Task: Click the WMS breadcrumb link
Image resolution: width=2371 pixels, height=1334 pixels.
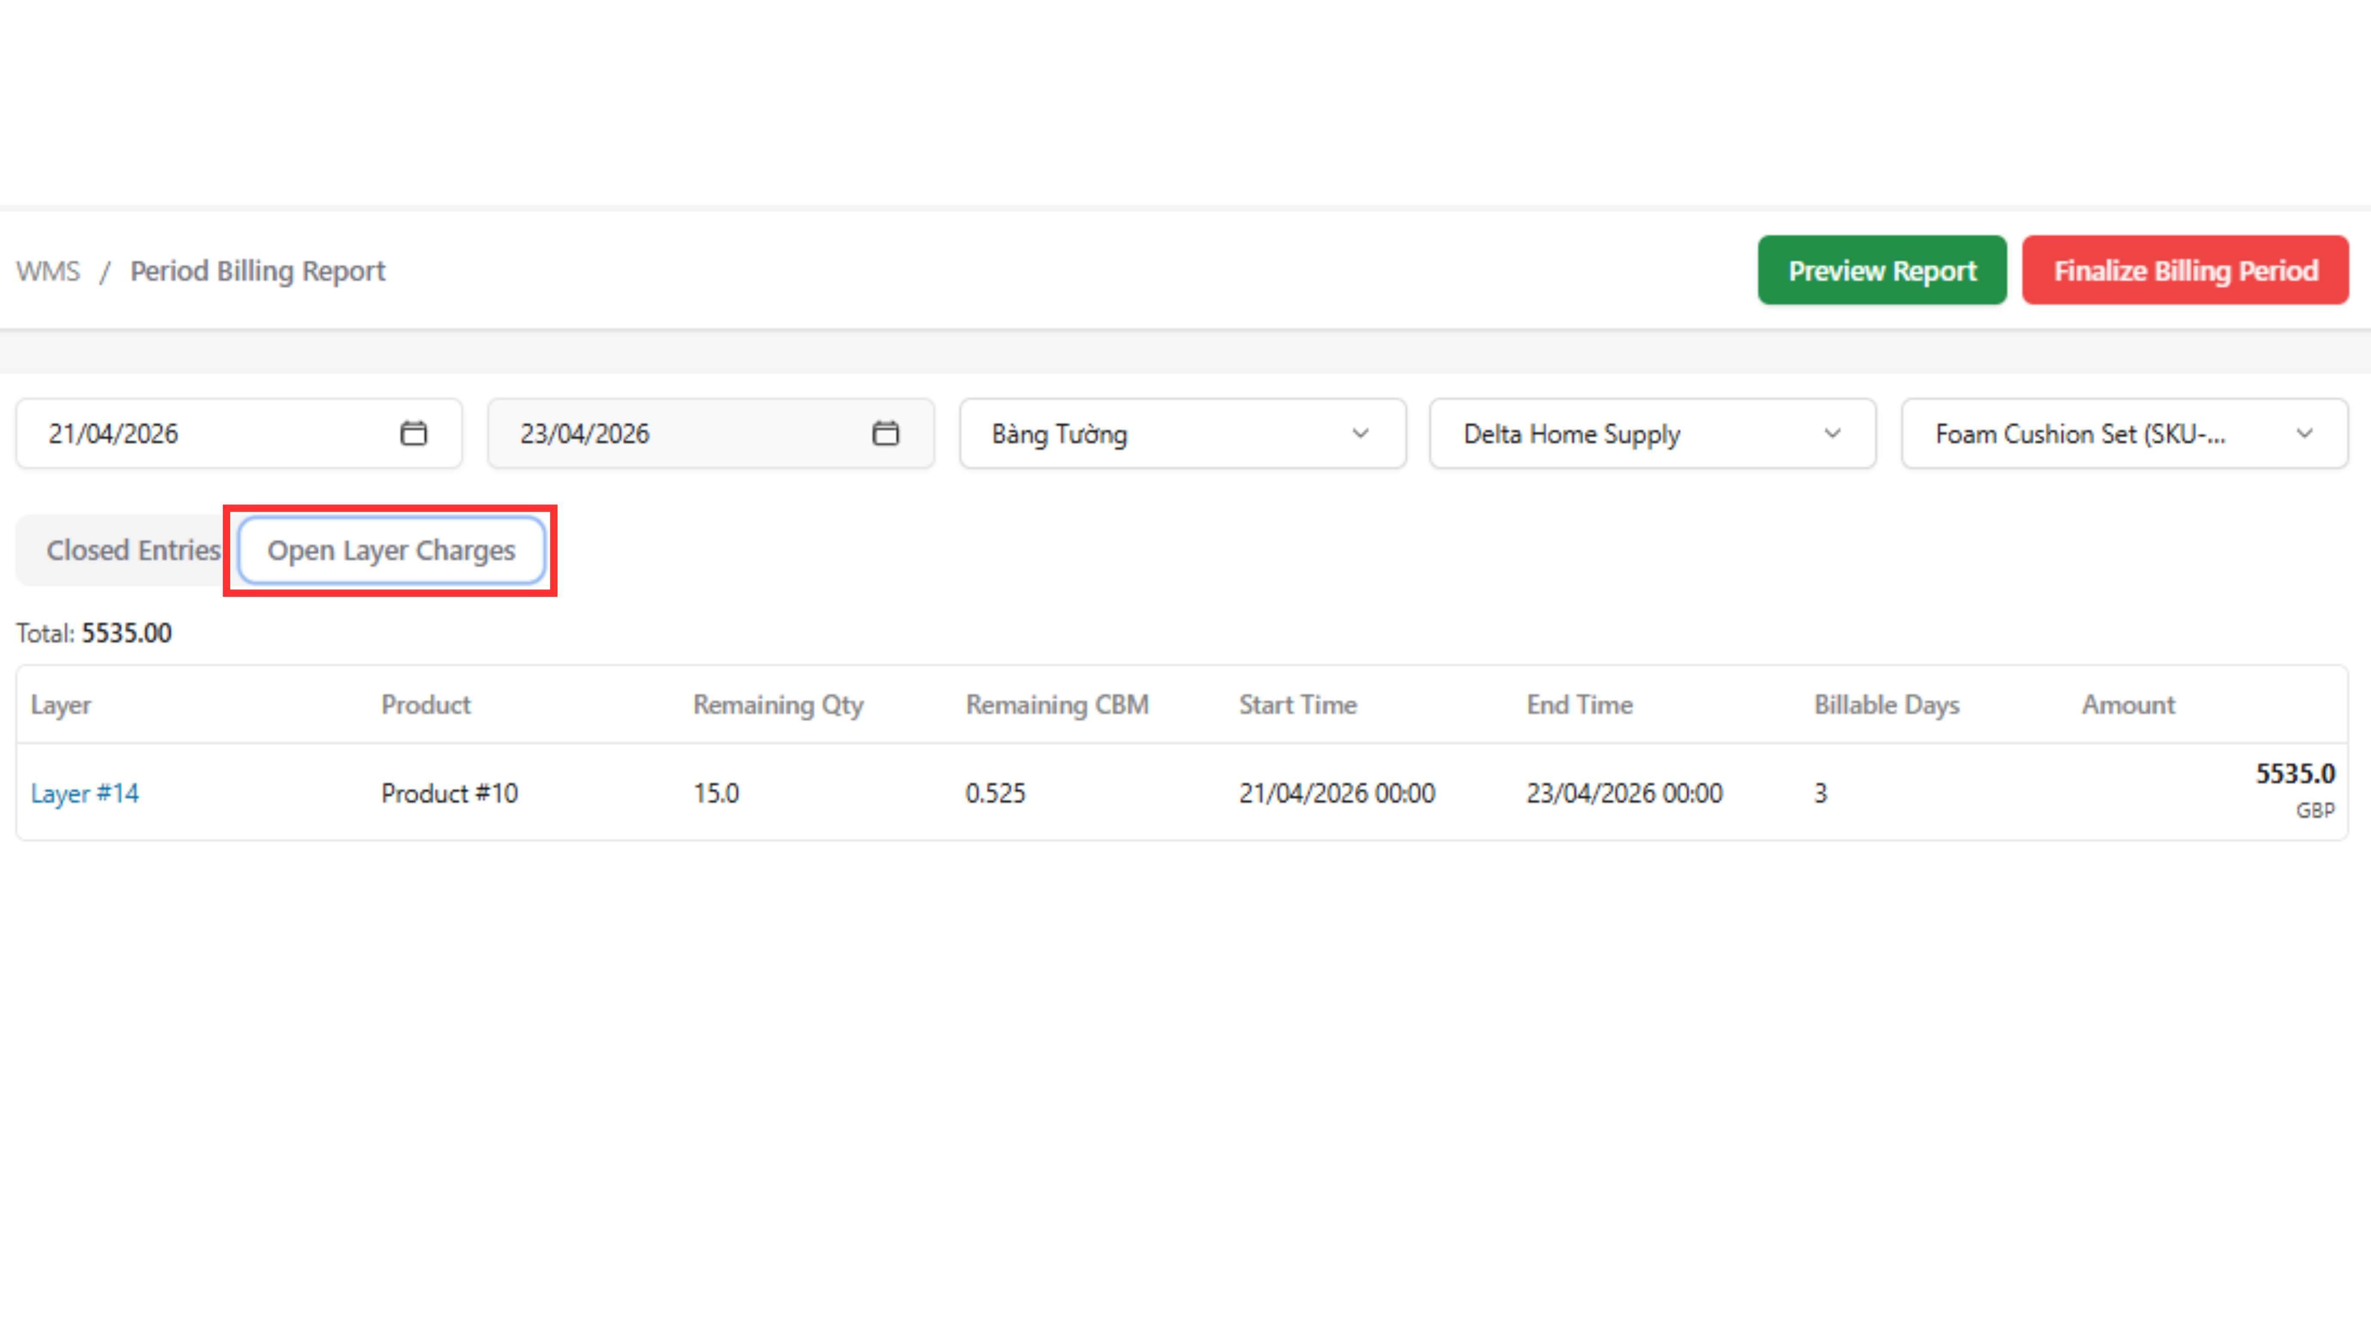Action: click(48, 271)
